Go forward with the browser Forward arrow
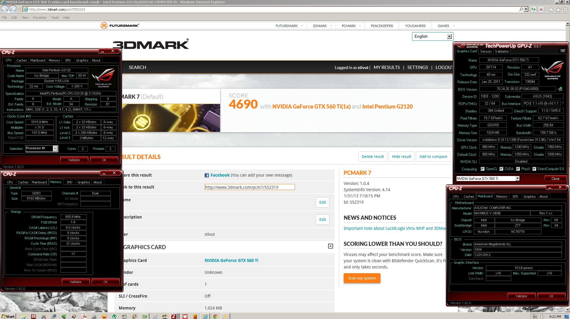The height and width of the screenshot is (319, 570). tap(12, 9)
